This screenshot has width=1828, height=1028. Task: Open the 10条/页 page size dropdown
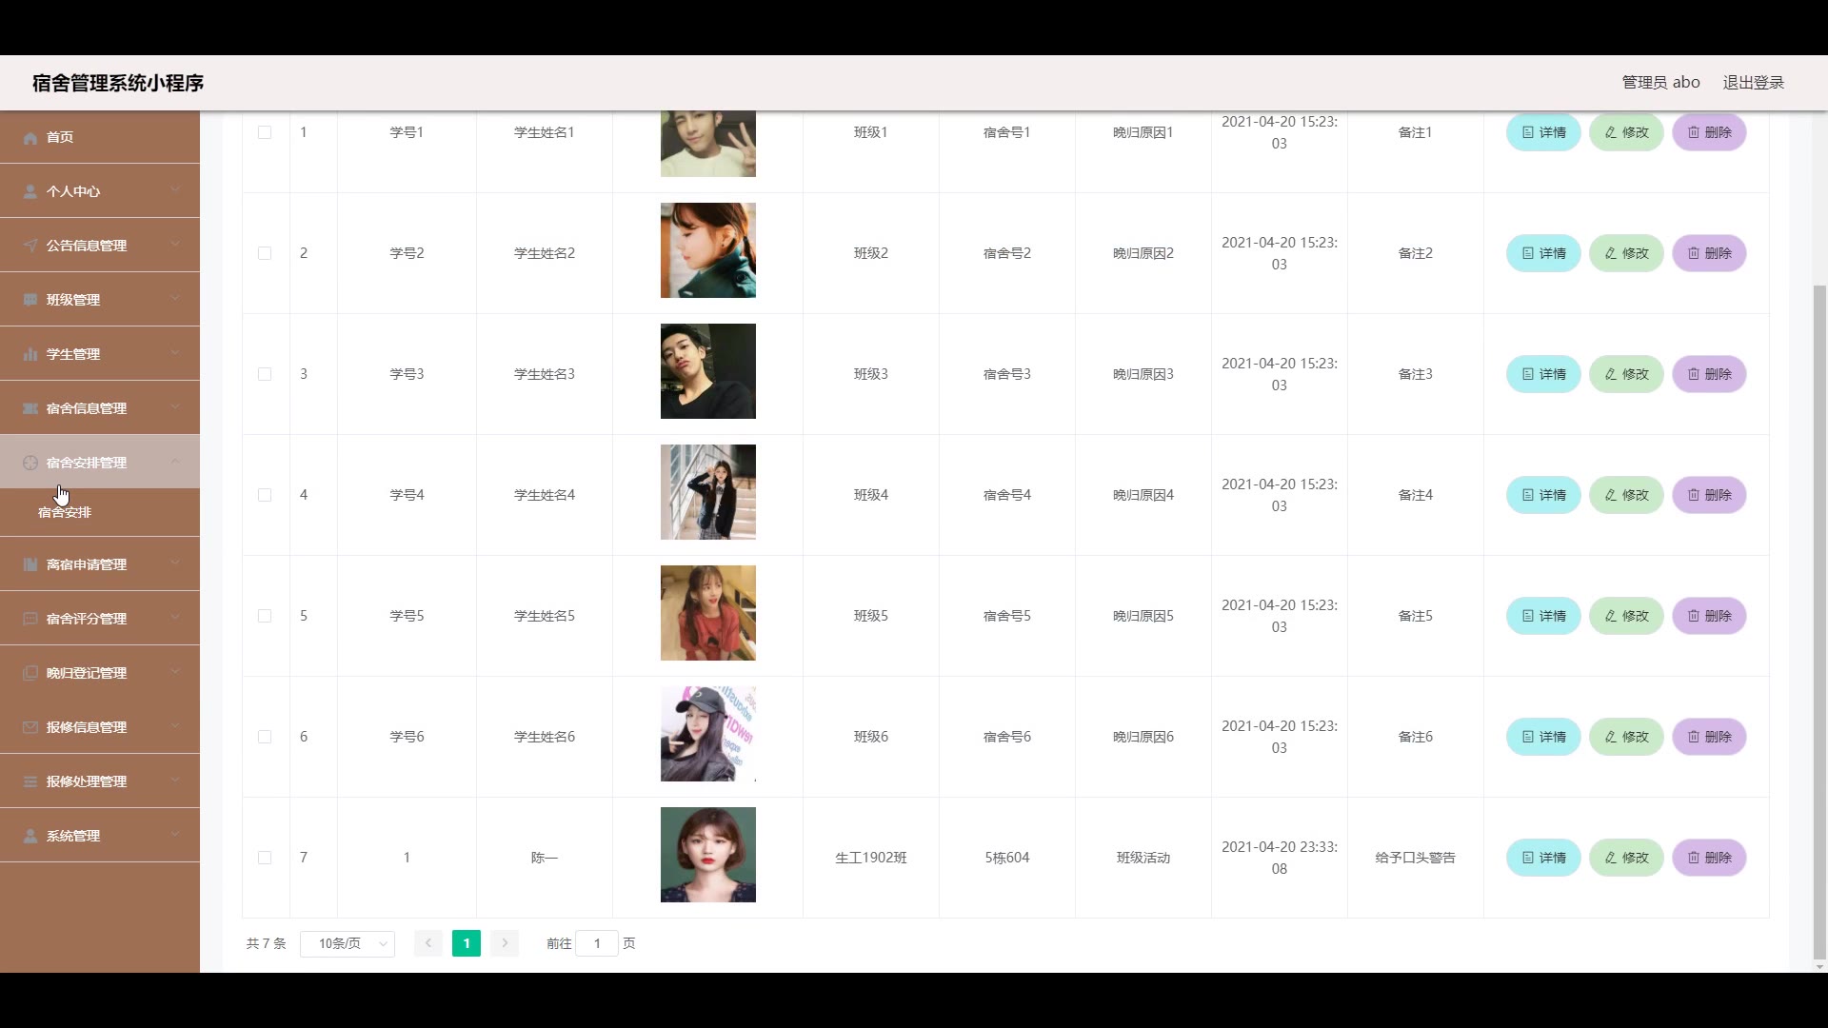tap(348, 943)
